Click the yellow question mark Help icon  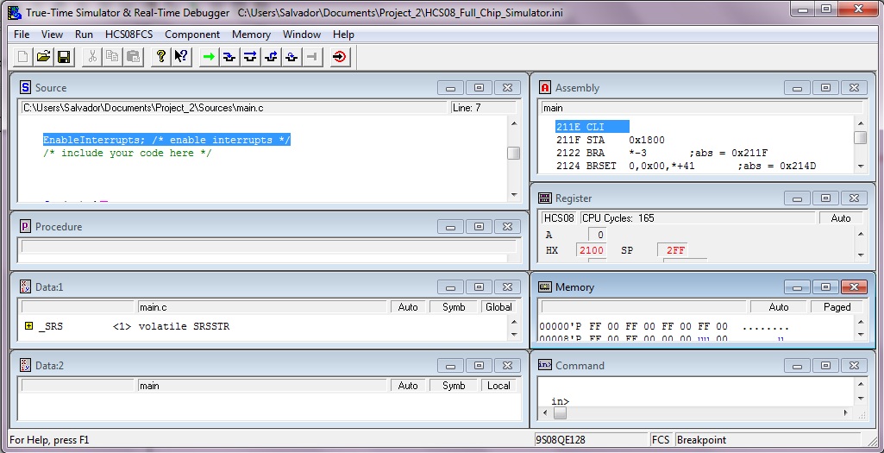160,57
